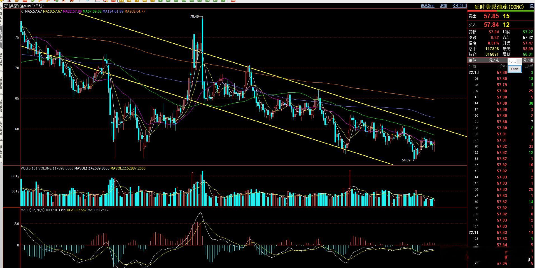This screenshot has width=535, height=268.
Task: Click the 最高 value 58.09
Action: point(528,49)
